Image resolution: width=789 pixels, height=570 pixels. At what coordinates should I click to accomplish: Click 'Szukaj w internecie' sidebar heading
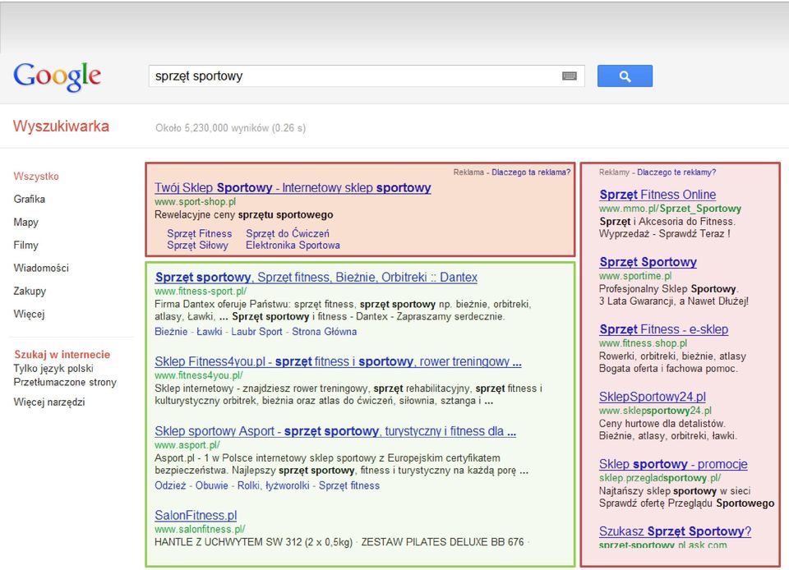click(x=62, y=354)
